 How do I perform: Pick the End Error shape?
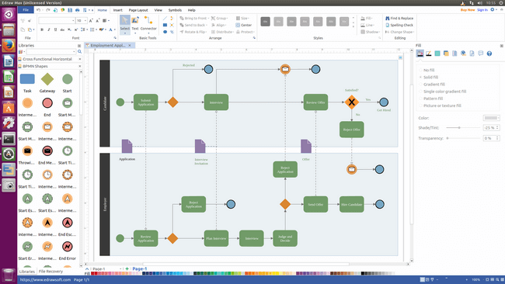pos(68,247)
